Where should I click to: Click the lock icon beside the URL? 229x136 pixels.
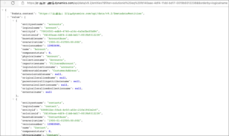tap(23, 3)
